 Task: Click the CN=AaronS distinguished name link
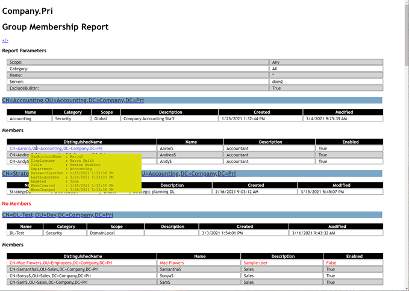click(x=56, y=149)
